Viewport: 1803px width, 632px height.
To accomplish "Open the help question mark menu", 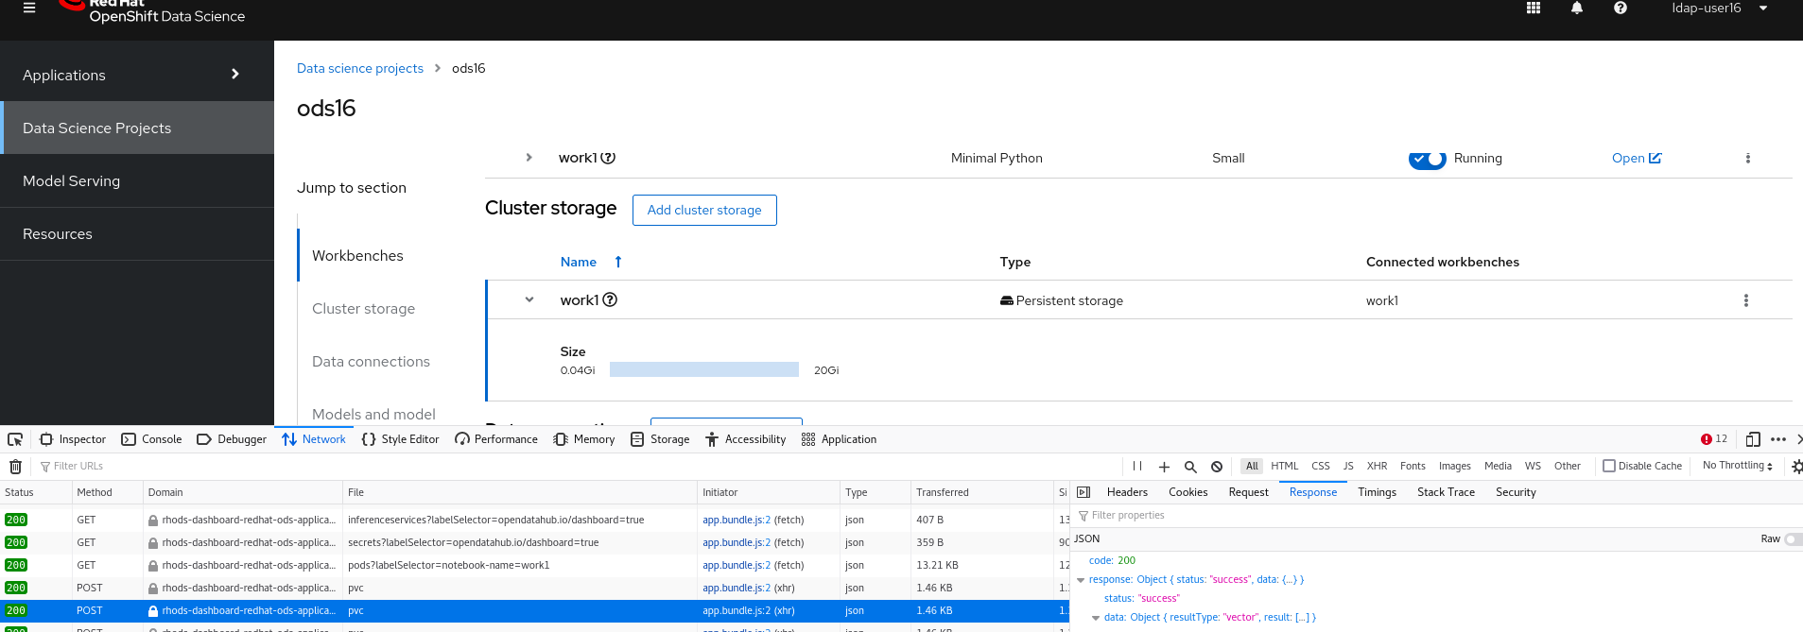I will coord(1621,8).
